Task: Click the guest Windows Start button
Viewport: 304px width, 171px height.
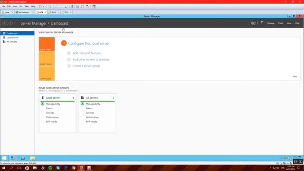Action: pyautogui.click(x=4, y=158)
